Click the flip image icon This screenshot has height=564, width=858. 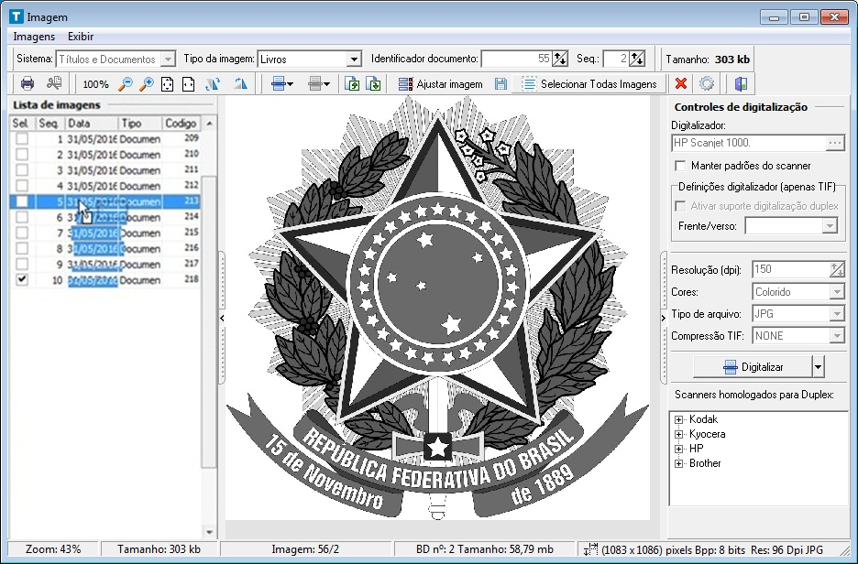(240, 84)
